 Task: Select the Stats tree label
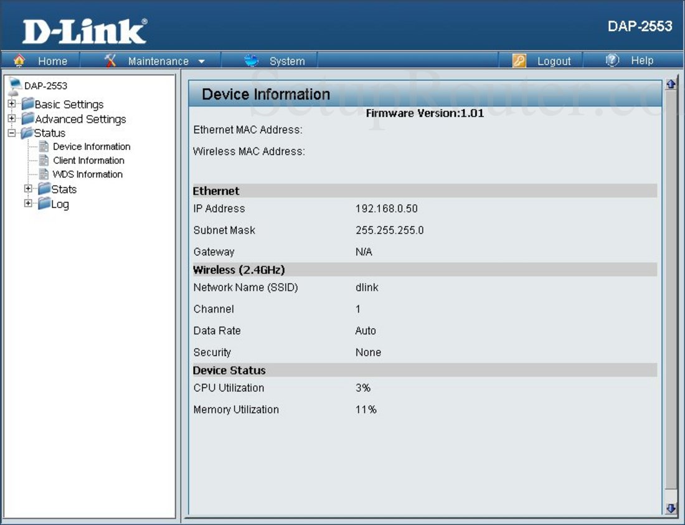(x=64, y=189)
